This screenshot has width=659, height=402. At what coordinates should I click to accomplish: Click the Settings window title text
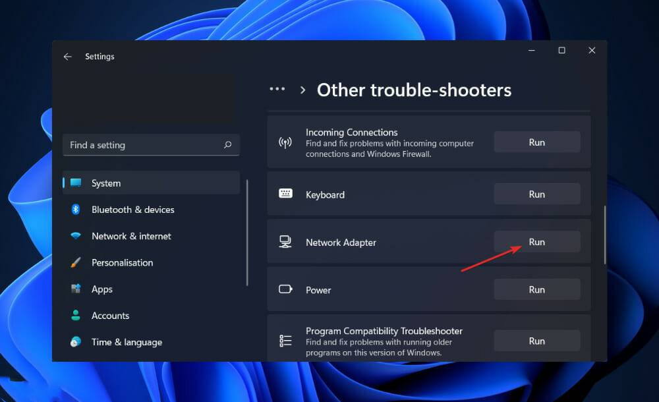pos(100,57)
